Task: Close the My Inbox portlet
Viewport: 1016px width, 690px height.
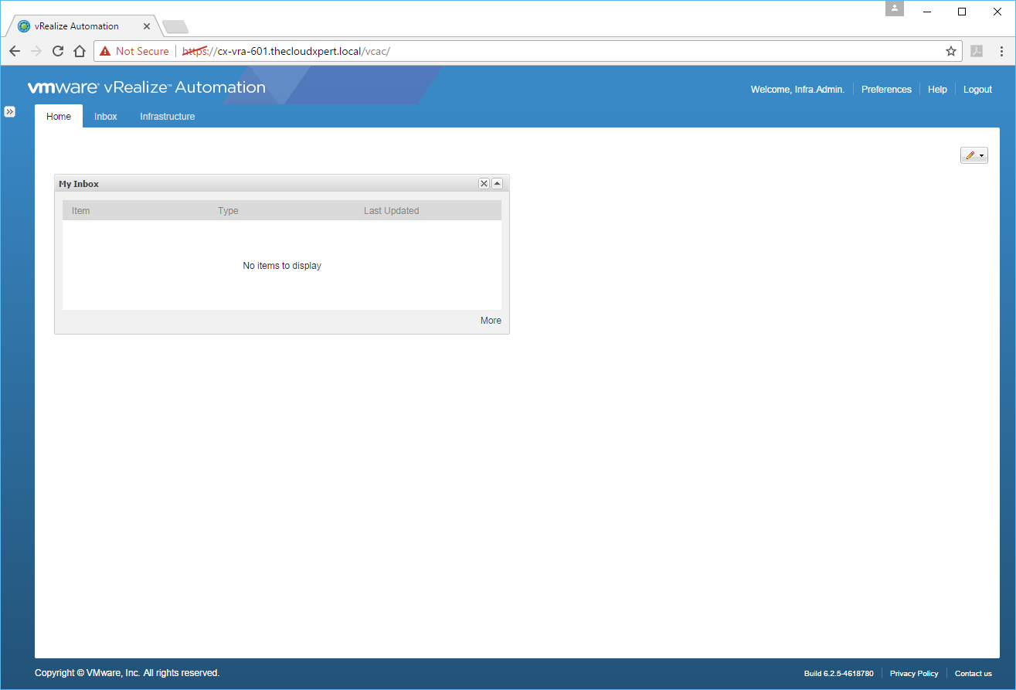Action: (x=484, y=184)
